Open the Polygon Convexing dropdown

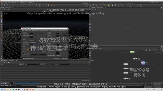tap(33, 35)
